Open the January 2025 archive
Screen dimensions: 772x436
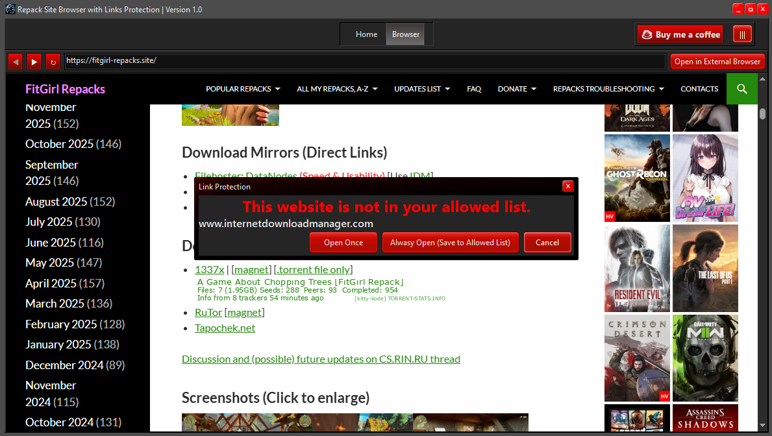click(58, 345)
